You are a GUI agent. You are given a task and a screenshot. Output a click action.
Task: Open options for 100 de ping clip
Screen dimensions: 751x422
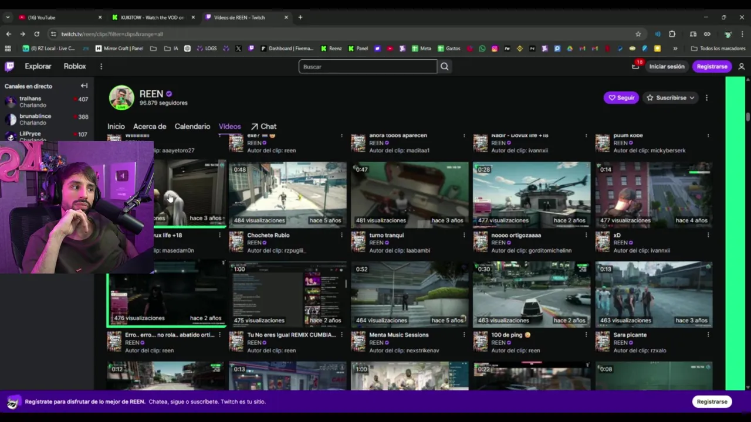[586, 335]
